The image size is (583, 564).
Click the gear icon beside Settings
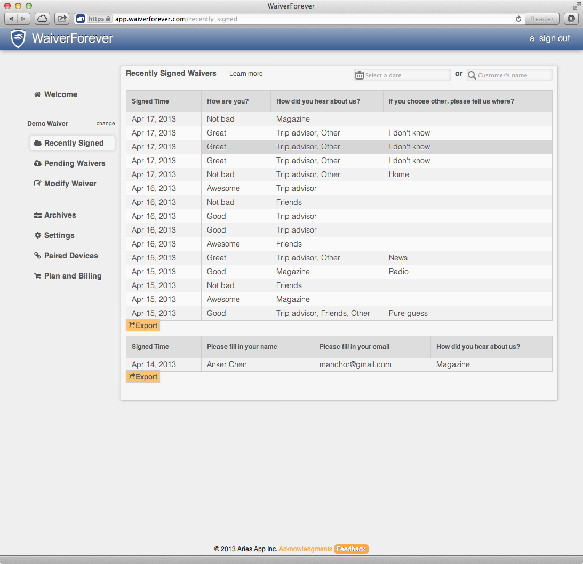tap(37, 235)
